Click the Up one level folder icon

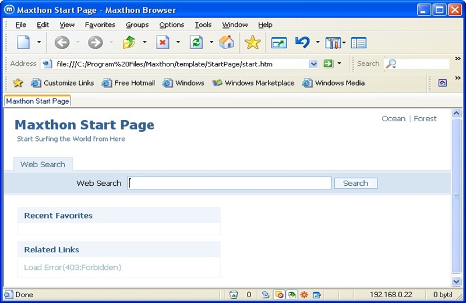129,43
